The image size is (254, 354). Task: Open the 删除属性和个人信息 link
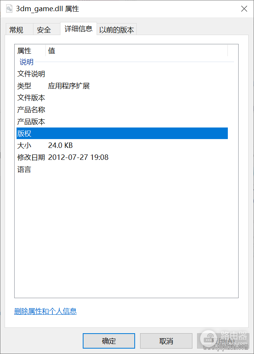click(x=45, y=311)
